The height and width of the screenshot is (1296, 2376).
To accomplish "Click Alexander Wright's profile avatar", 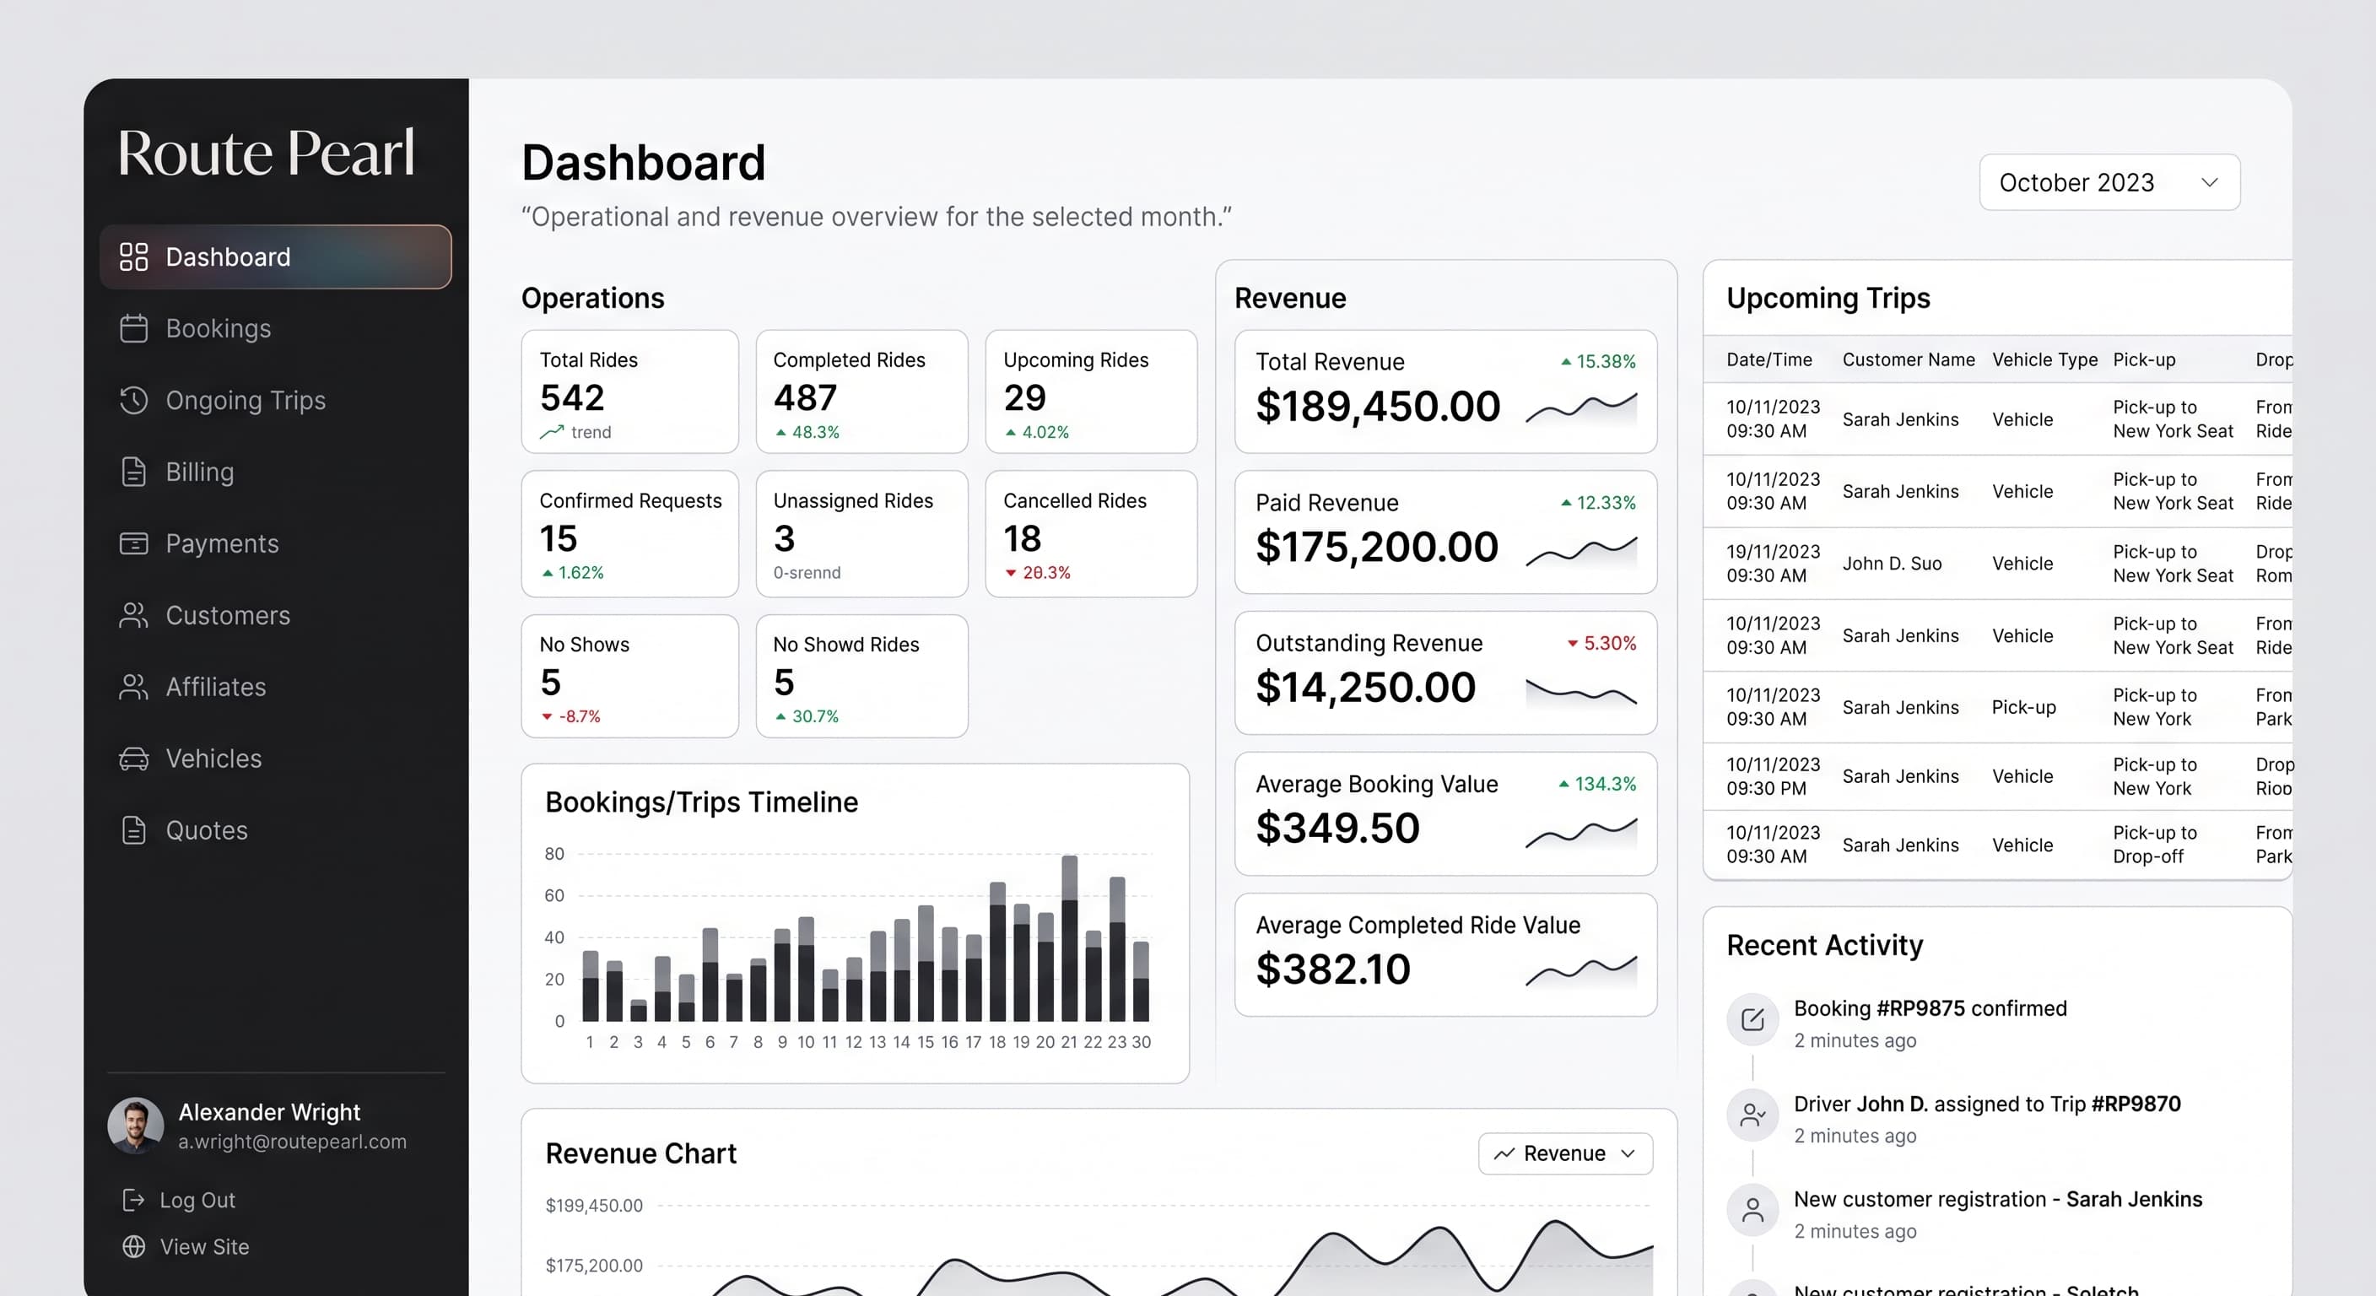I will click(136, 1126).
